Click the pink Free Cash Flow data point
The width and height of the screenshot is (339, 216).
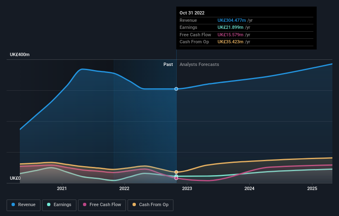pyautogui.click(x=176, y=178)
